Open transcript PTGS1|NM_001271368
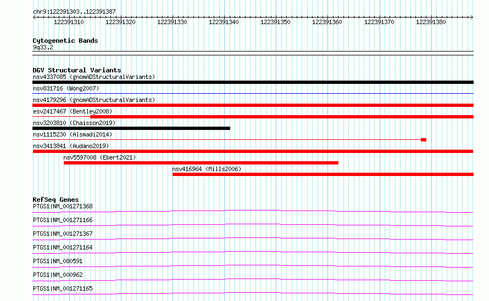The height and width of the screenshot is (301, 489). coord(63,206)
